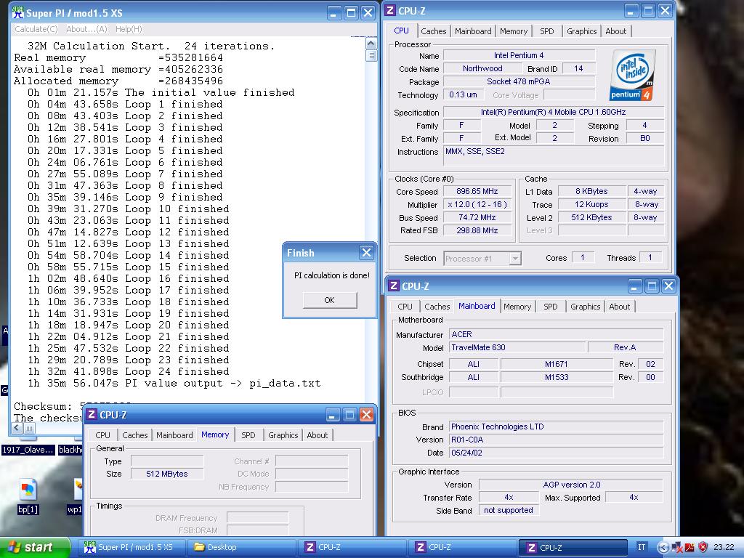
Task: Click the active rightmost CPU-Z taskbar button
Action: coord(573,548)
